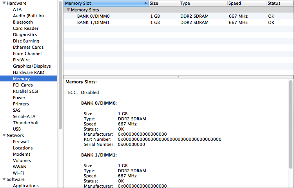The width and height of the screenshot is (294, 188).
Task: Sort by the Status column header
Action: point(280,3)
